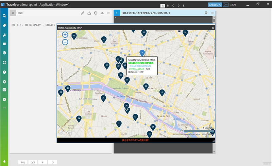Click the 237.60 - 435.60 rate link
This screenshot has width=272, height=166.
(x=137, y=69)
